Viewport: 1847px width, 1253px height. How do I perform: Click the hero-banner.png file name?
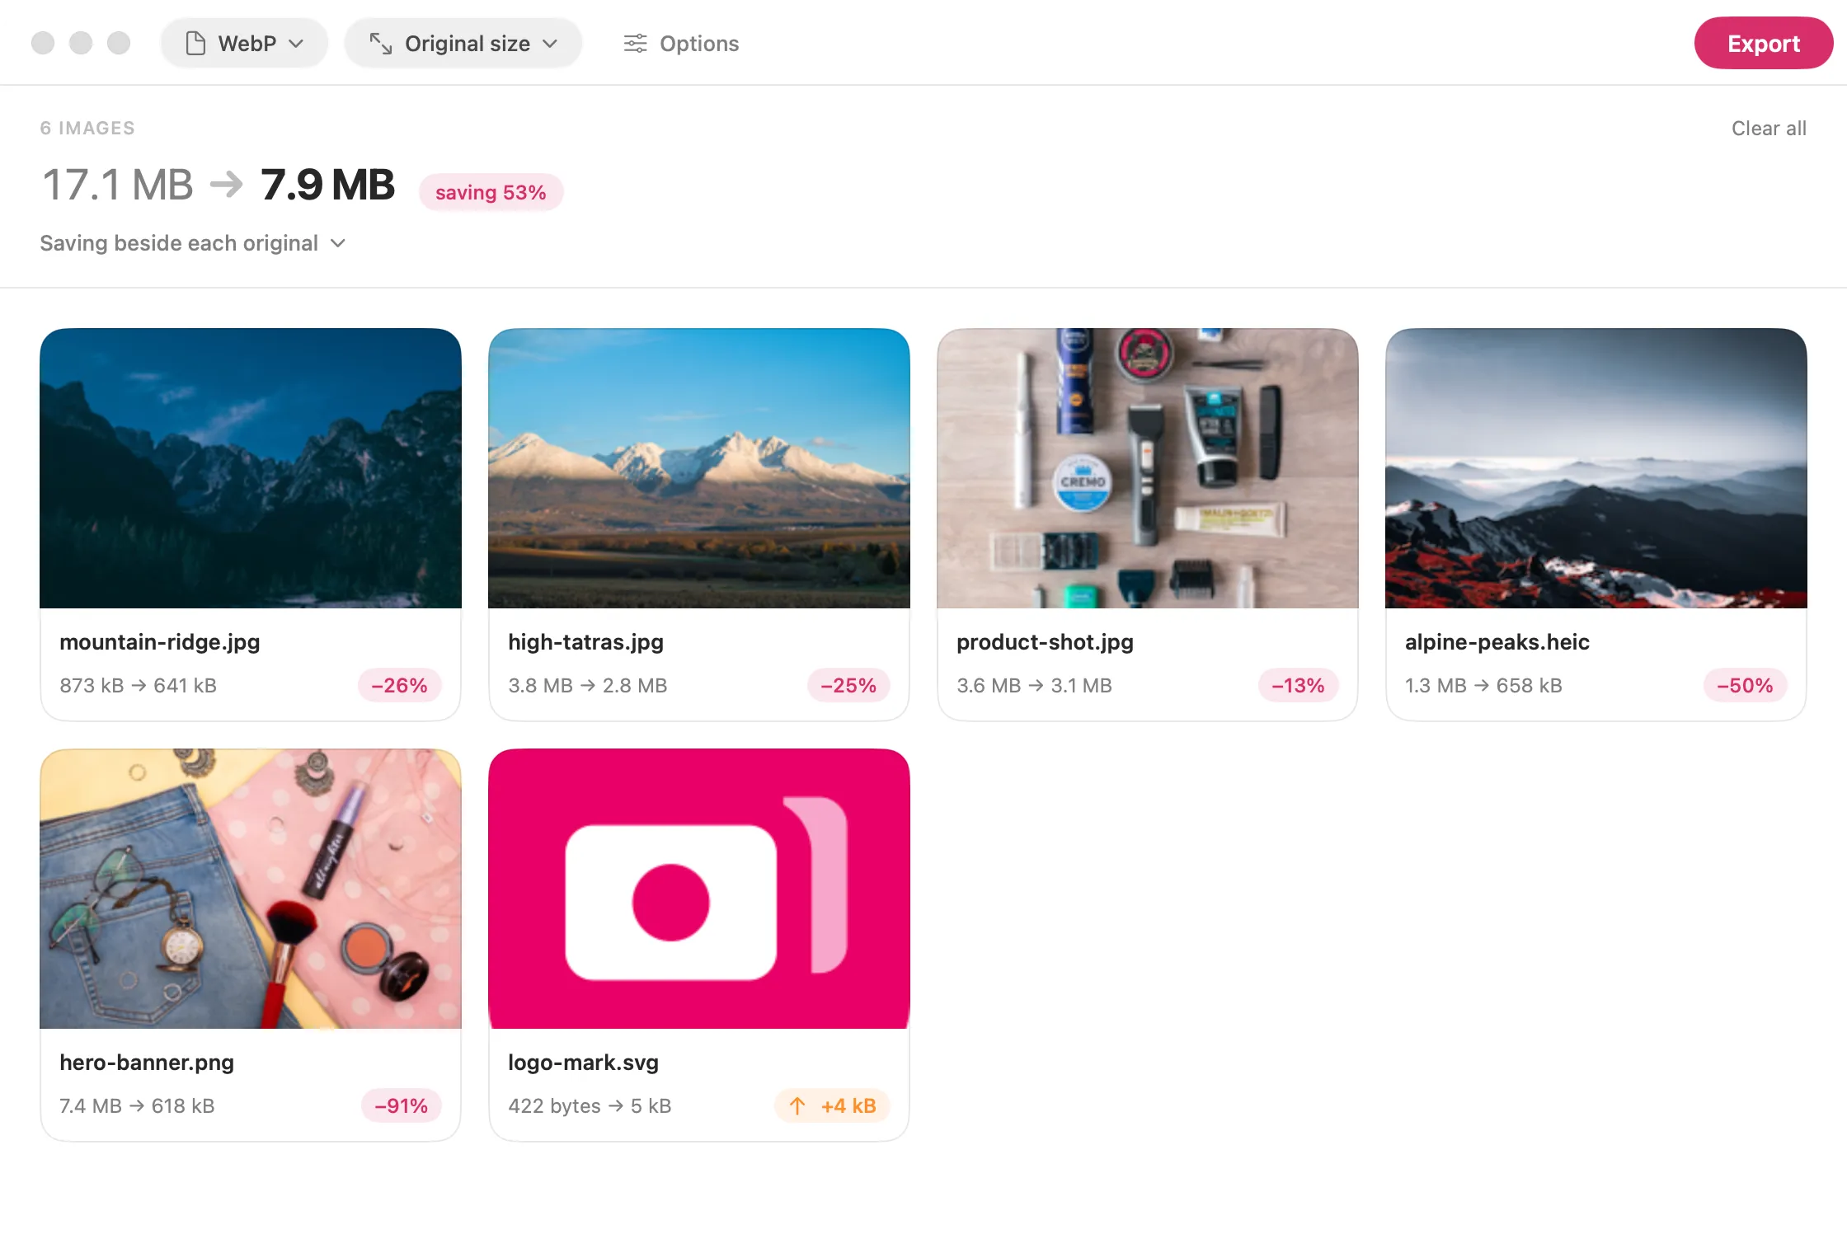[147, 1062]
